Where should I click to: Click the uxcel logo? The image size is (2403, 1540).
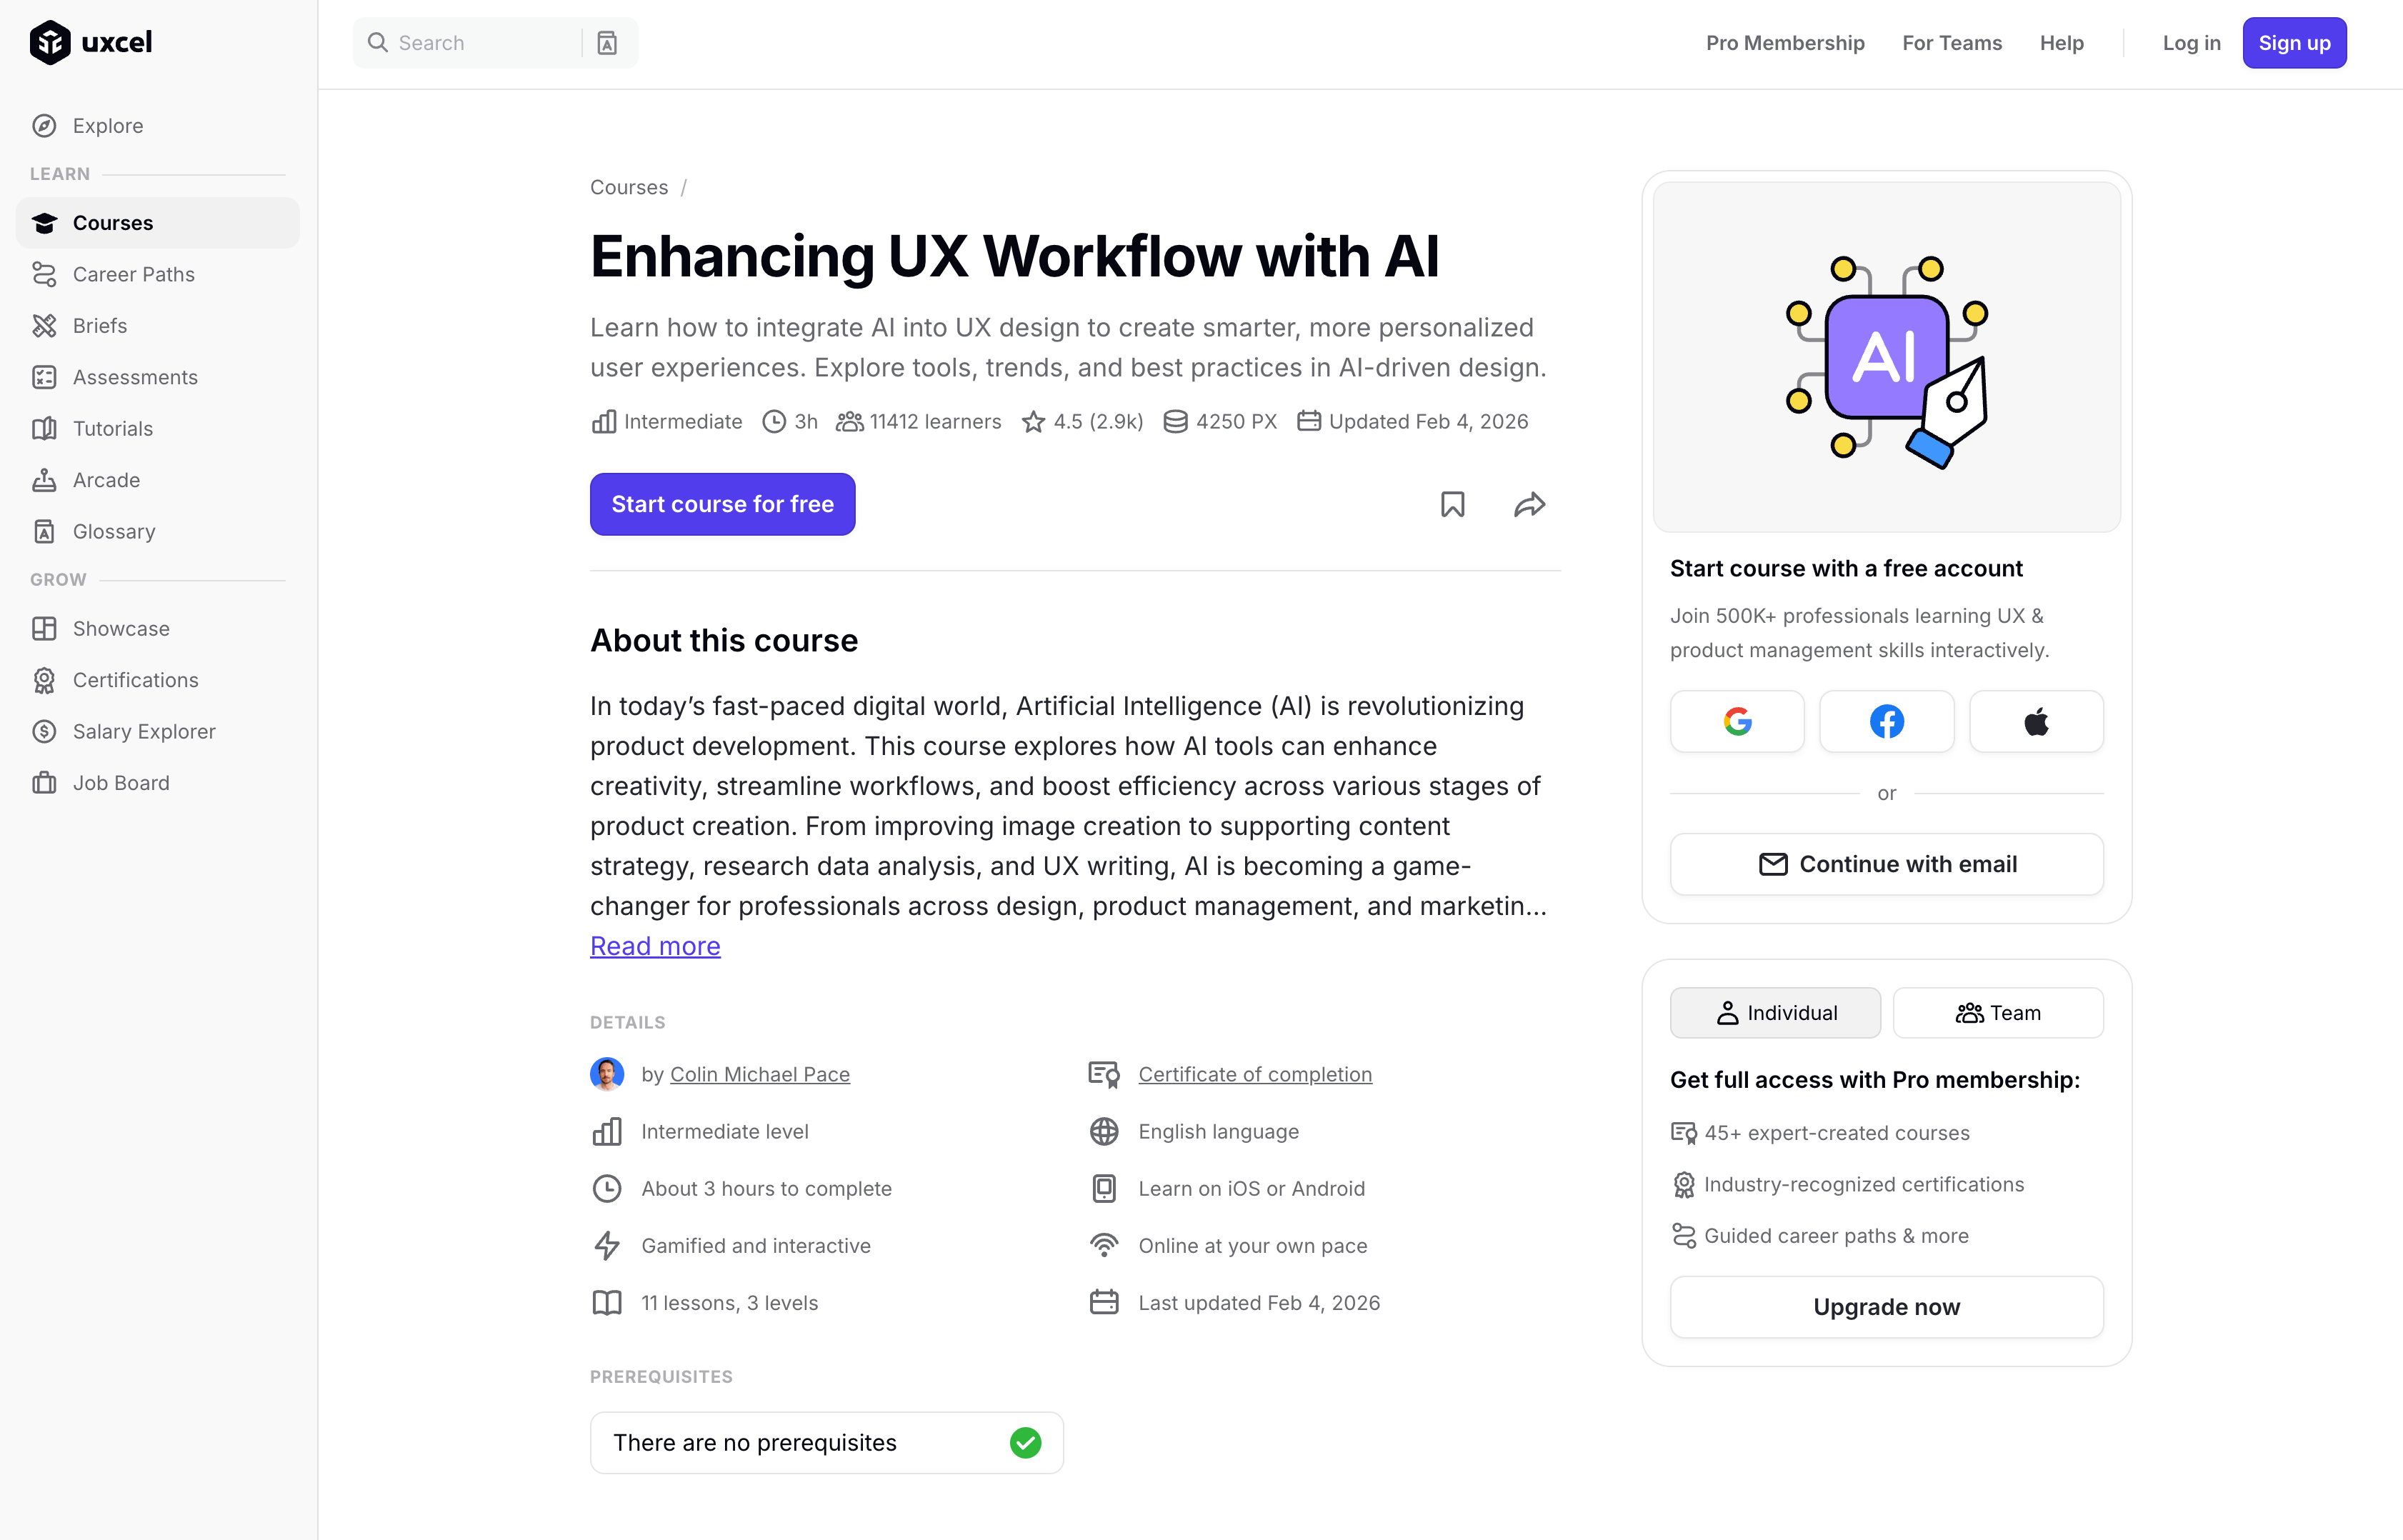coord(91,42)
